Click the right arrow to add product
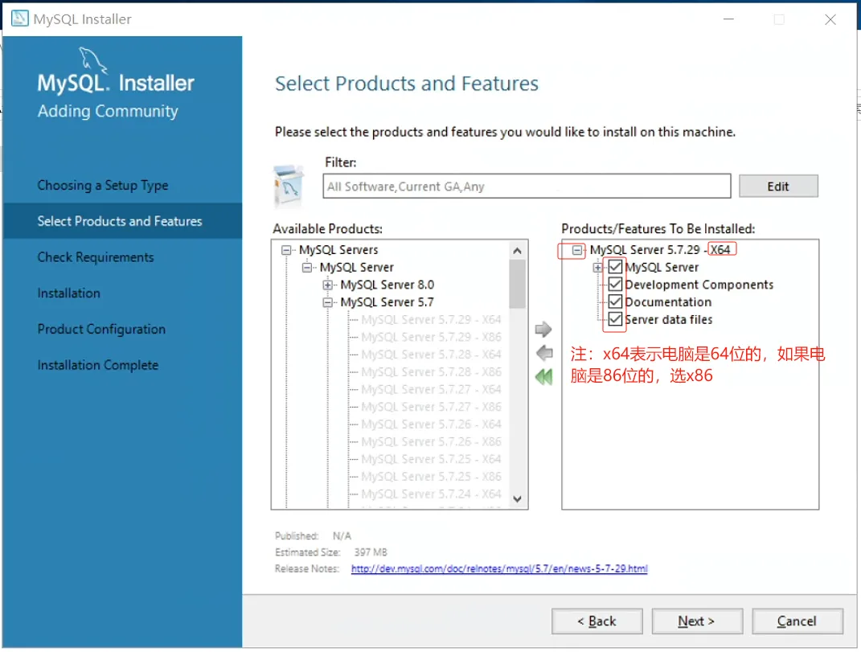The width and height of the screenshot is (861, 652). 543,329
